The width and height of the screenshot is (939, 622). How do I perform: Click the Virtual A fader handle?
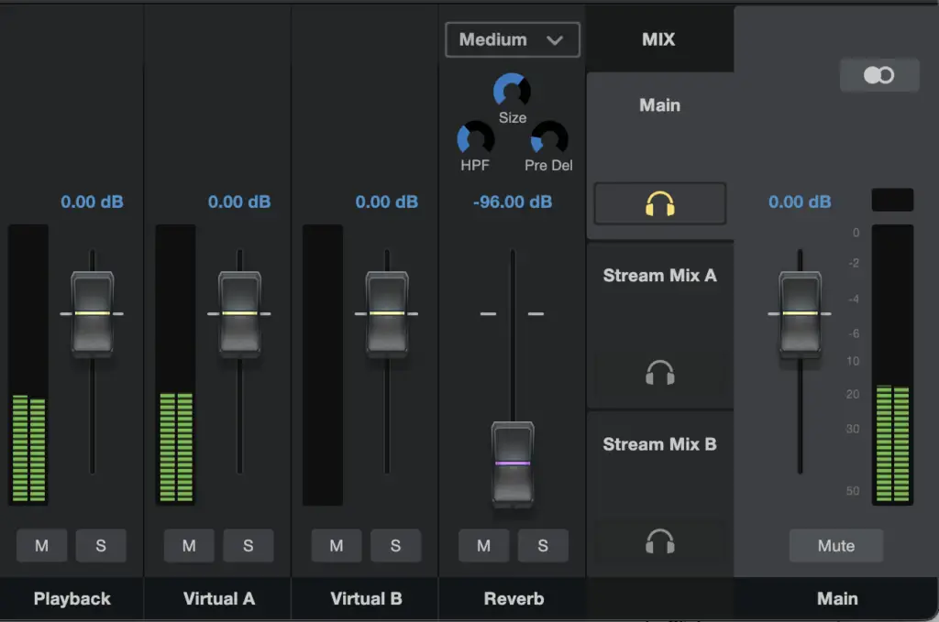[239, 314]
